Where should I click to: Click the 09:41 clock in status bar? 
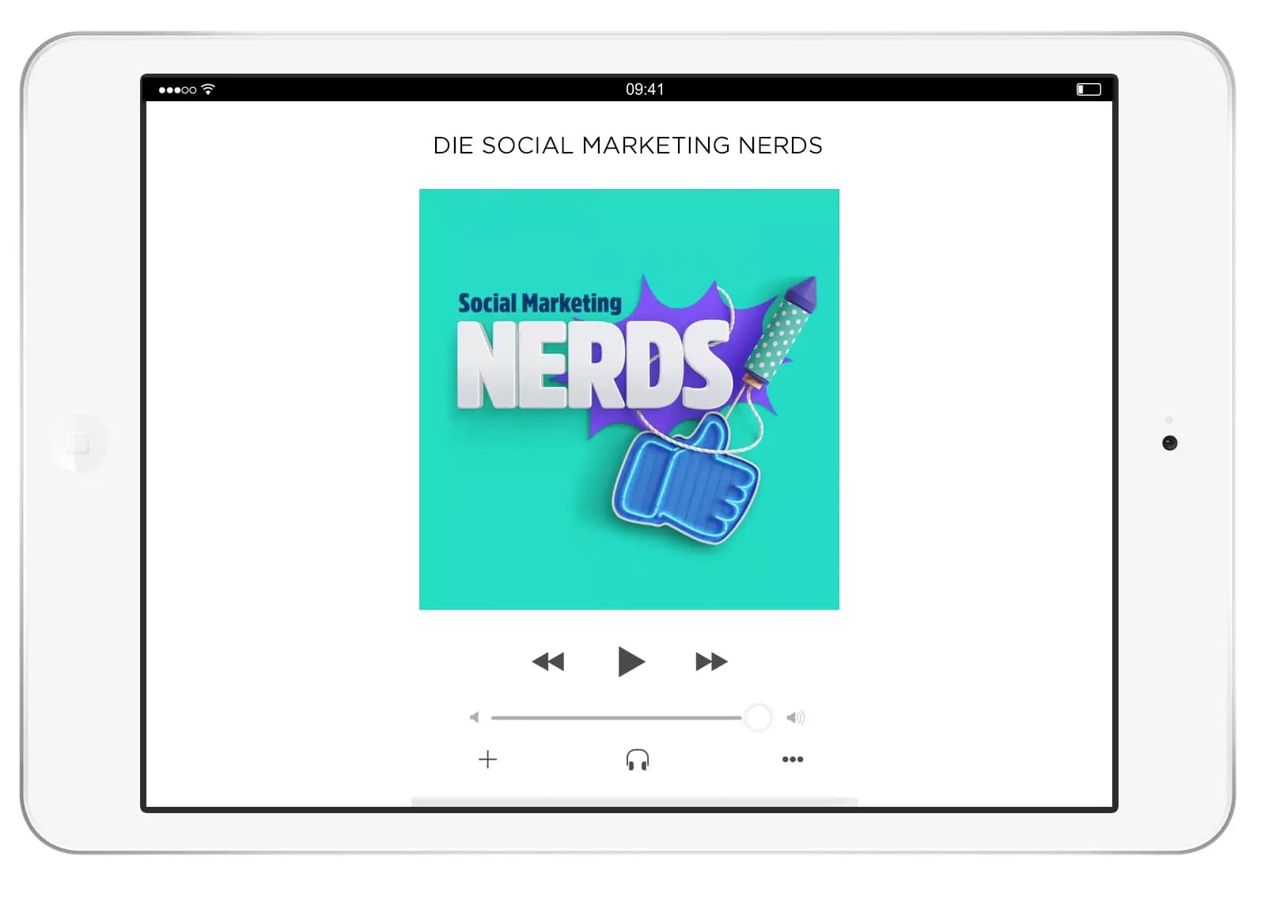pyautogui.click(x=645, y=89)
